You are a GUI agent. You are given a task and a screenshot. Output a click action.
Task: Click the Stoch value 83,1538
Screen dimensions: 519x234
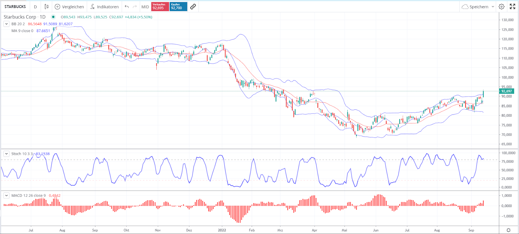coord(42,154)
